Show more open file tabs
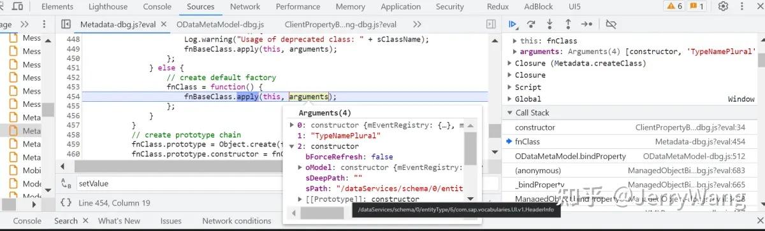The image size is (765, 231). tap(417, 24)
